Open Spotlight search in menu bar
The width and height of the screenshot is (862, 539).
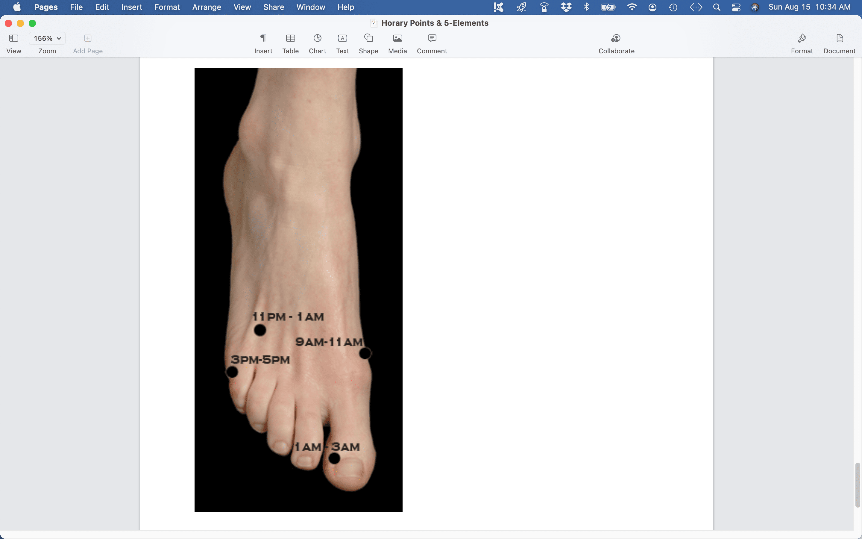pos(717,7)
